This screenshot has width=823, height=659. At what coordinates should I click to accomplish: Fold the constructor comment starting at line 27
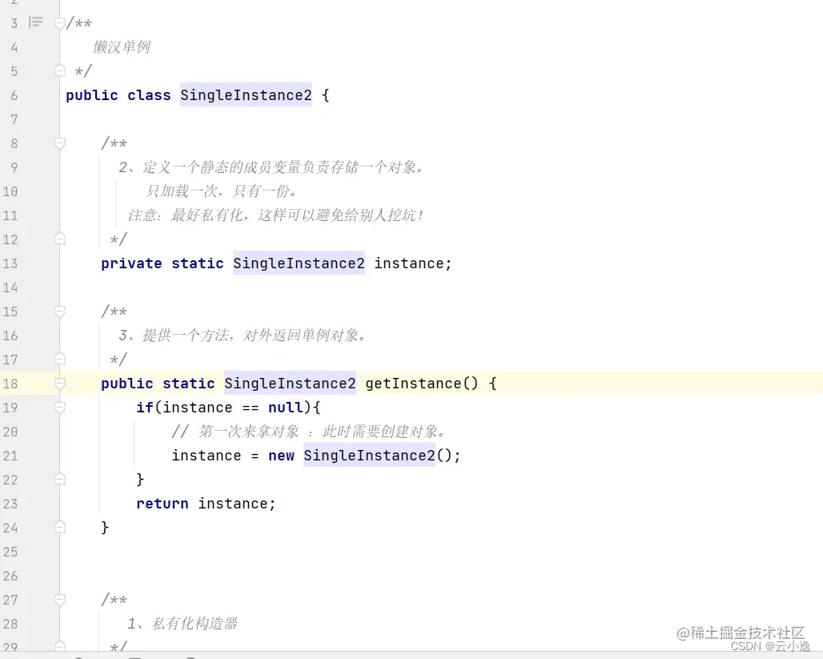point(60,599)
